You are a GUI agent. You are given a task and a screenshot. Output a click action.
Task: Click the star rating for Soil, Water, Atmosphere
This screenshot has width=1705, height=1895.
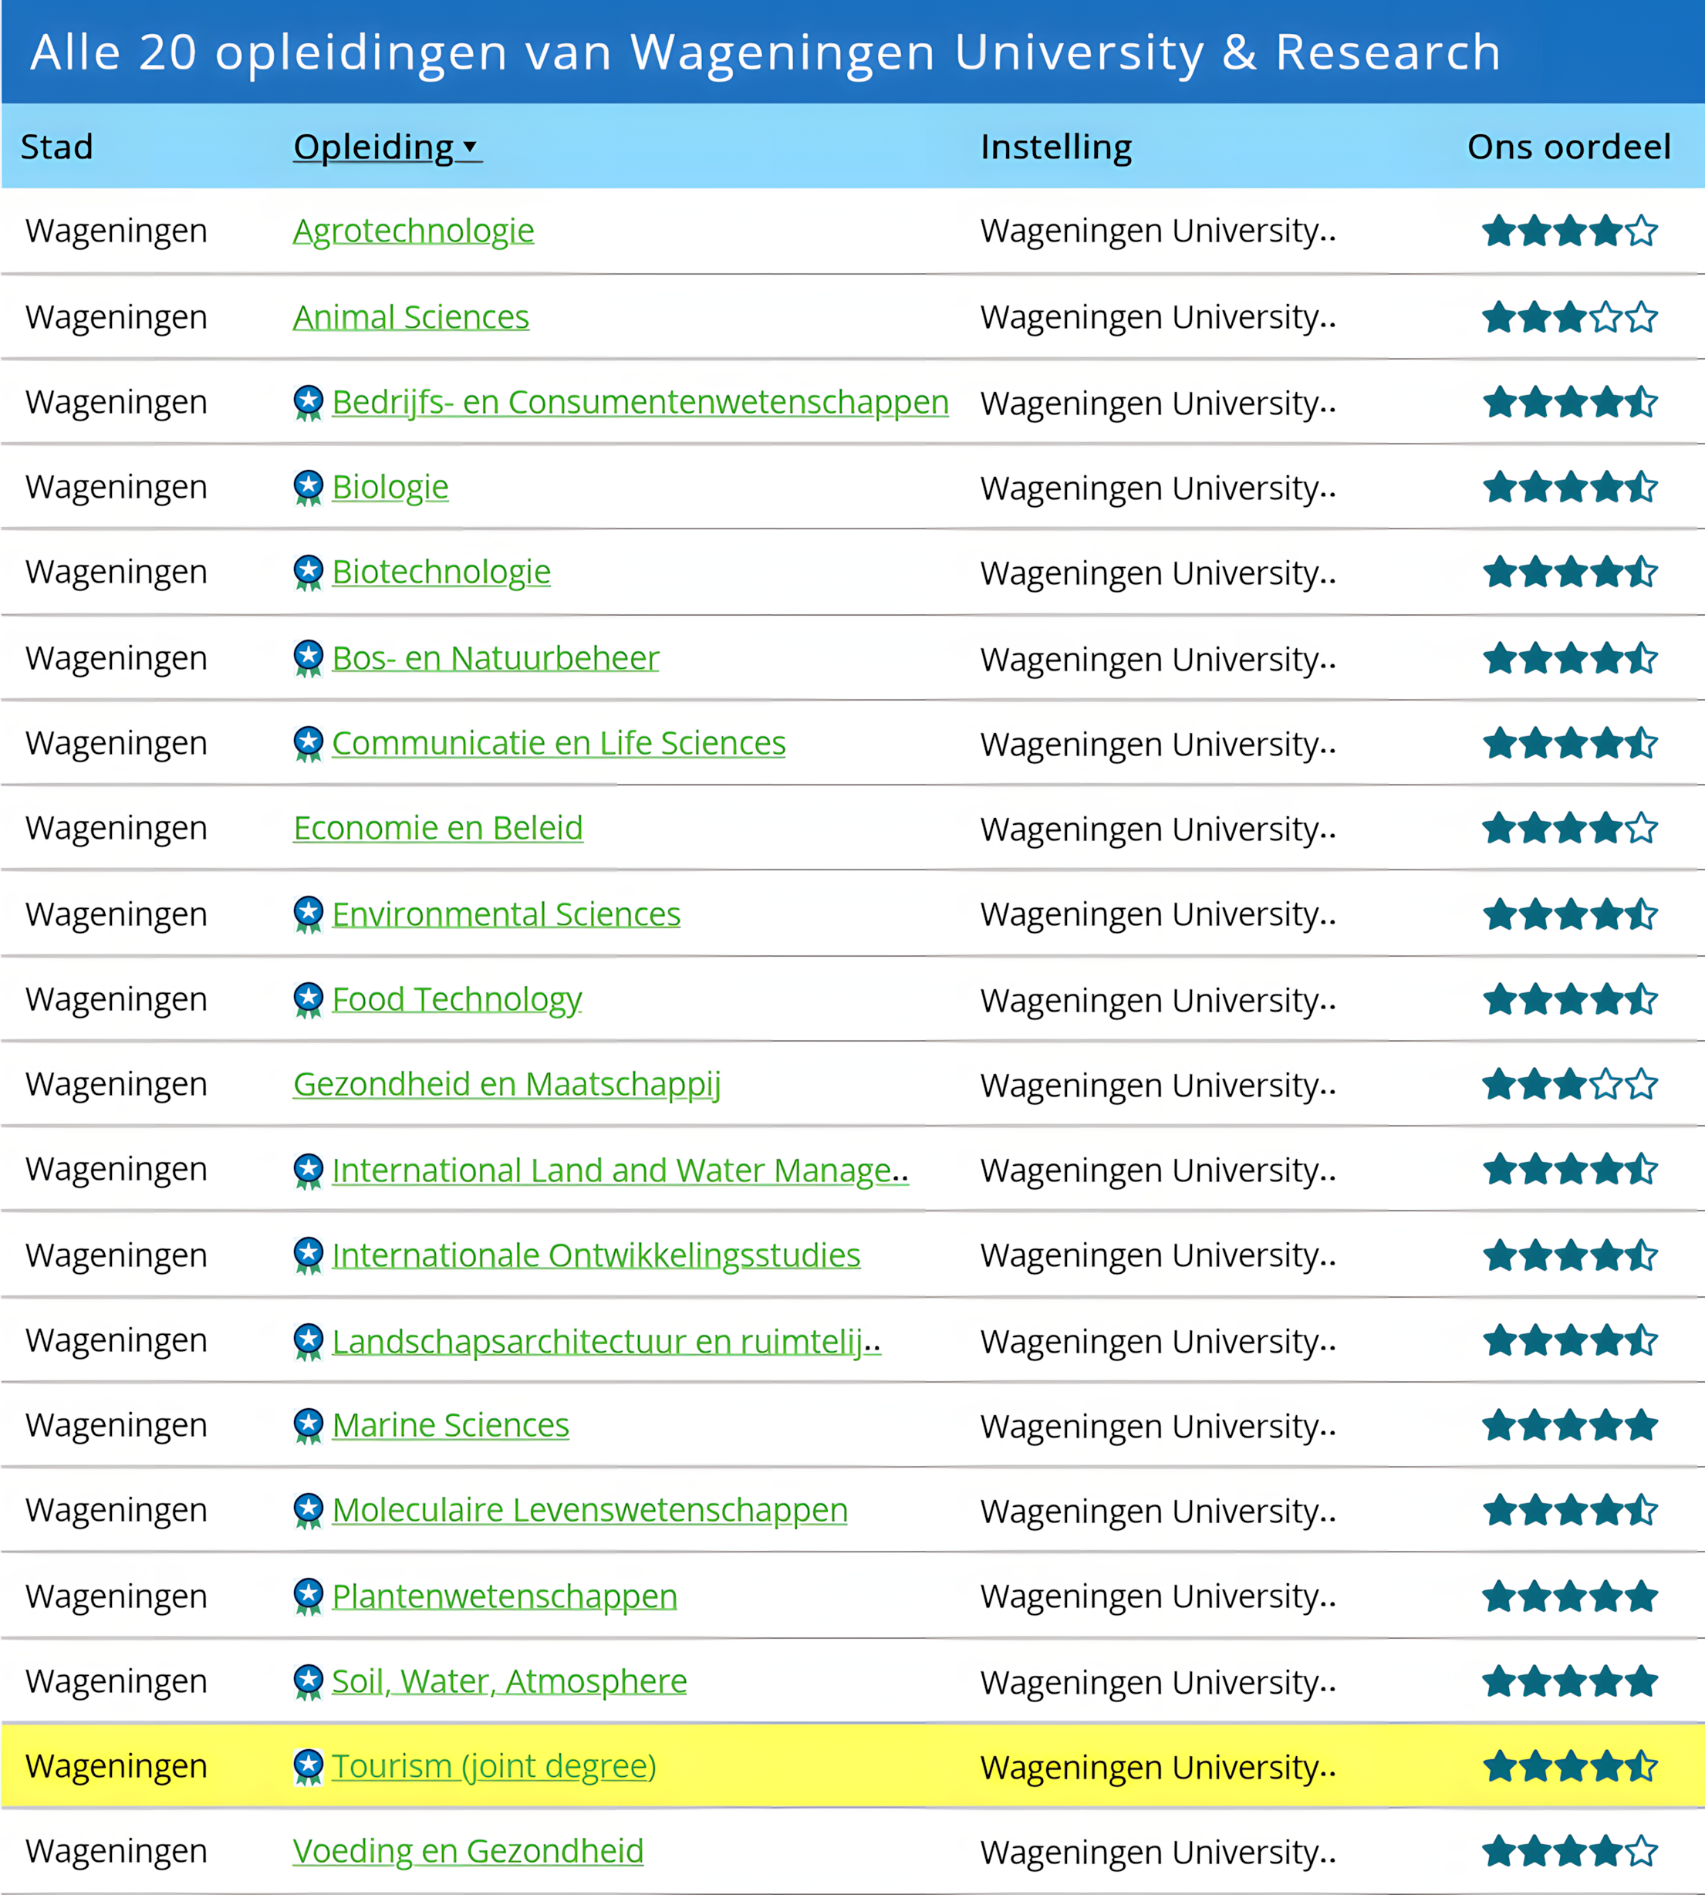coord(1570,1681)
